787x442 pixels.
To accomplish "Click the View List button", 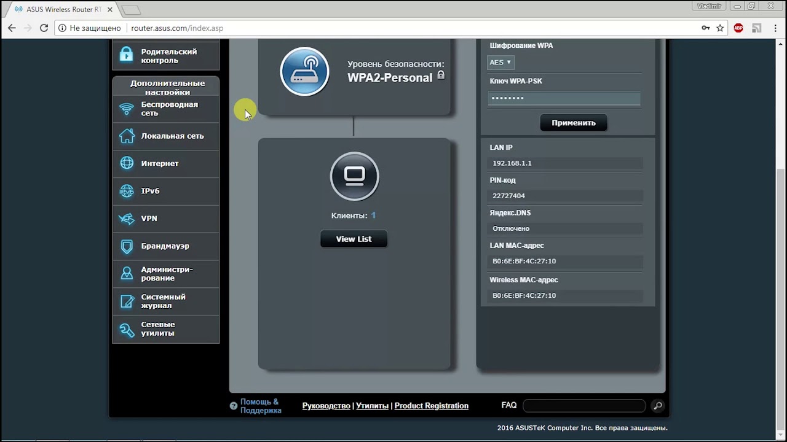I will [x=354, y=239].
